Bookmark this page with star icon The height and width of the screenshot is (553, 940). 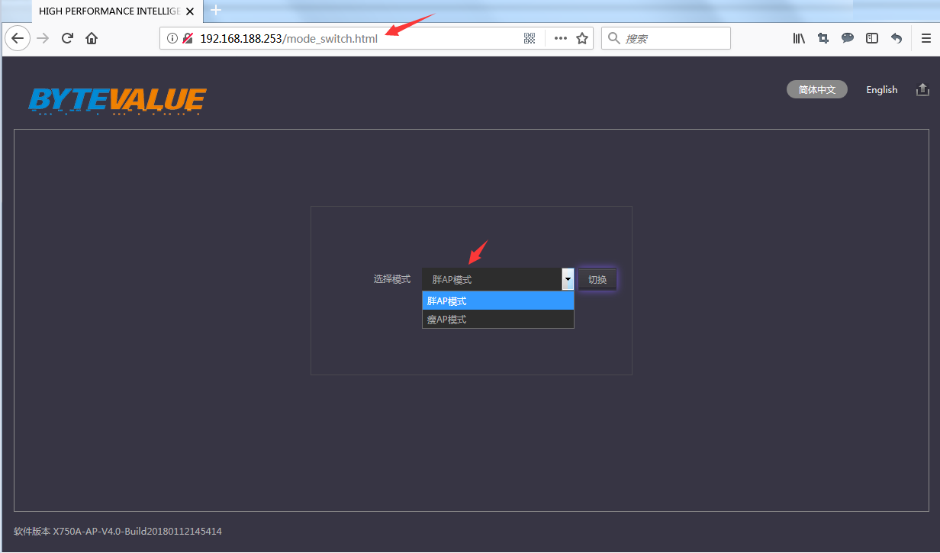582,38
